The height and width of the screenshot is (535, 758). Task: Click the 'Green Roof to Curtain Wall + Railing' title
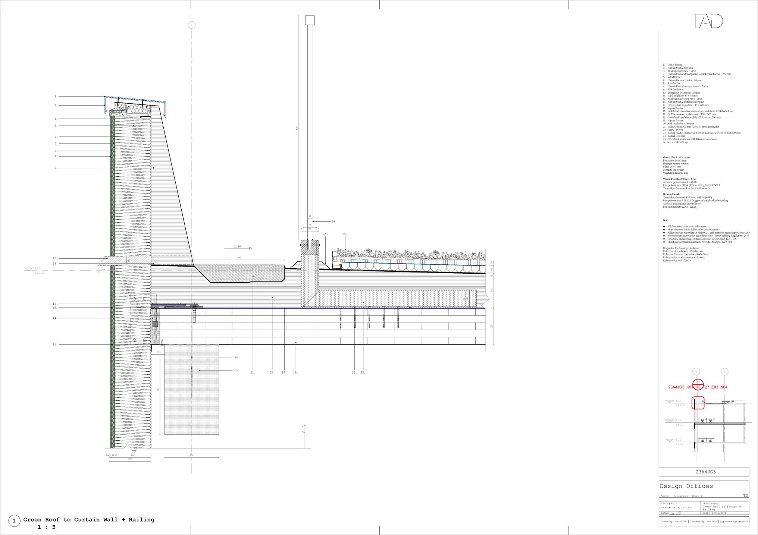89,520
